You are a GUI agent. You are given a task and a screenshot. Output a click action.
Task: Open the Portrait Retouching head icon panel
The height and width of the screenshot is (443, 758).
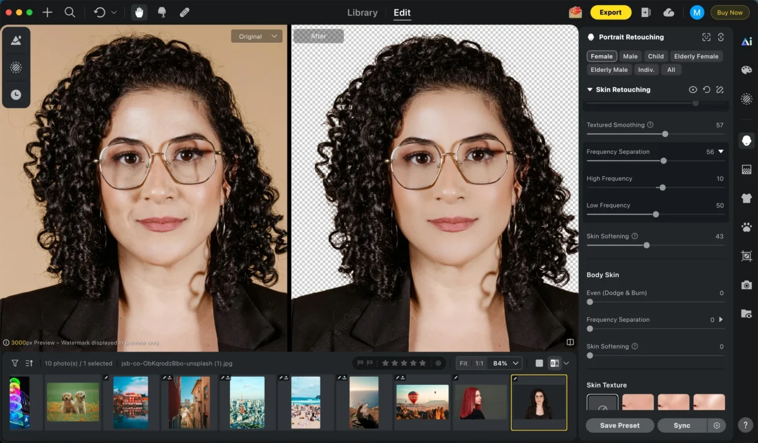click(x=747, y=140)
